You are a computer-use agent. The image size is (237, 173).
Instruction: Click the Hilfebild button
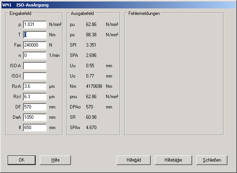[134, 160]
